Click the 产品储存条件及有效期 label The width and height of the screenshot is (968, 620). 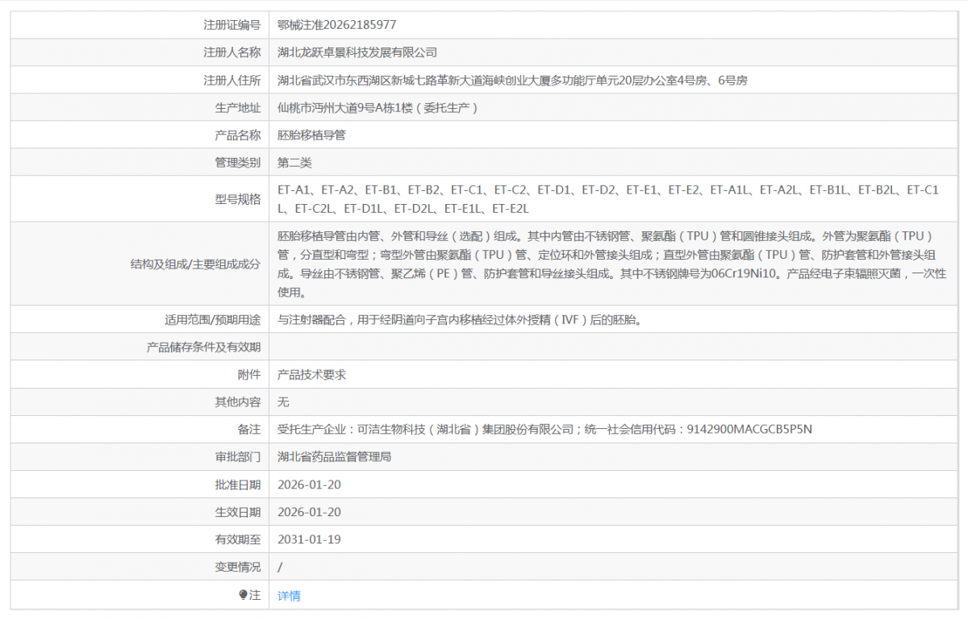[203, 347]
